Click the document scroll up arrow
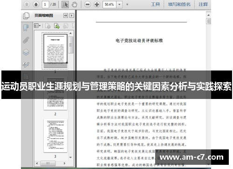 coord(208,15)
